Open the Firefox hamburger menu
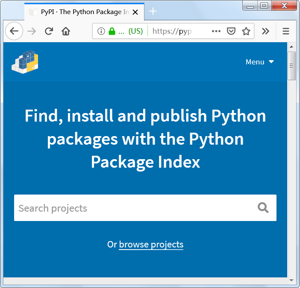This screenshot has height=288, width=300. [286, 31]
